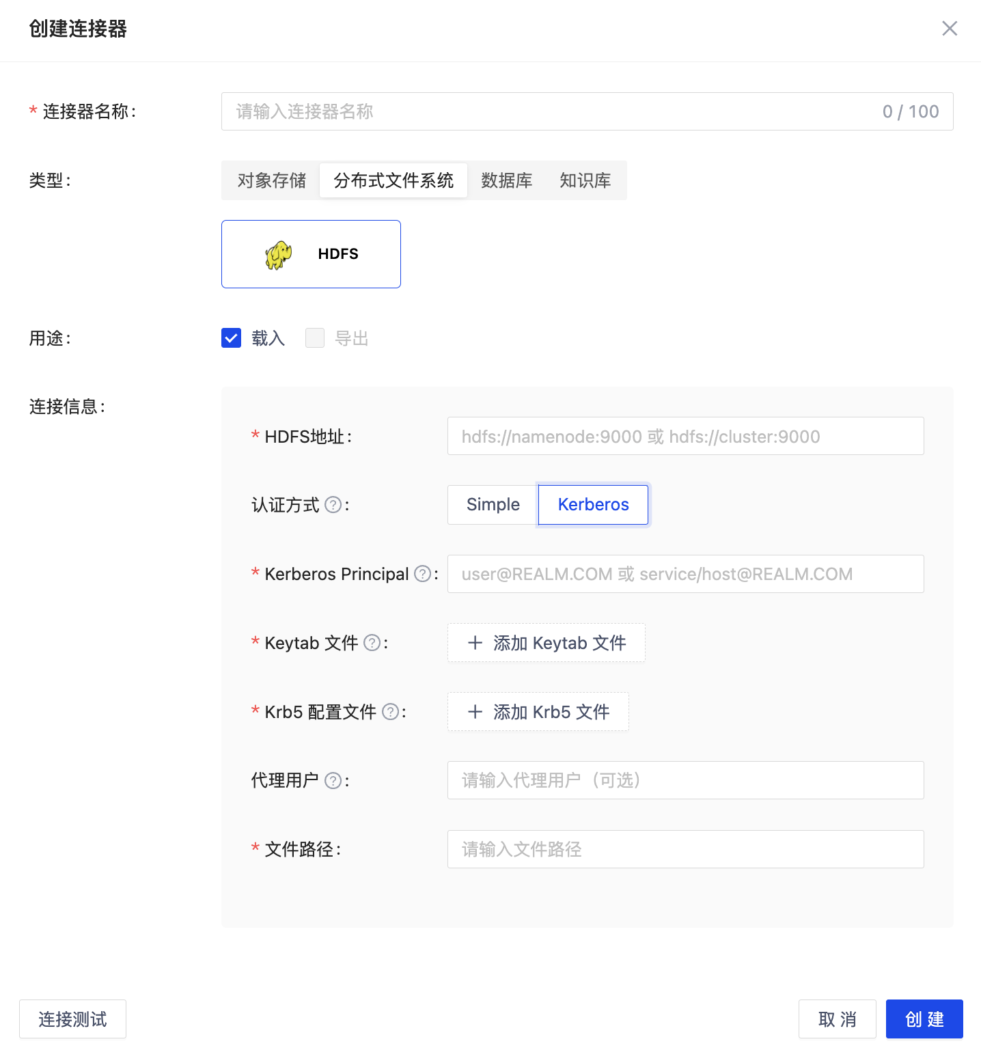Open the 数据库 connector type tab
The width and height of the screenshot is (981, 1048).
click(506, 180)
